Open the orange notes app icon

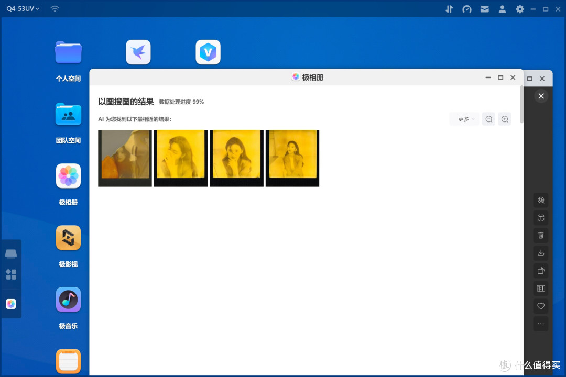[x=68, y=361]
